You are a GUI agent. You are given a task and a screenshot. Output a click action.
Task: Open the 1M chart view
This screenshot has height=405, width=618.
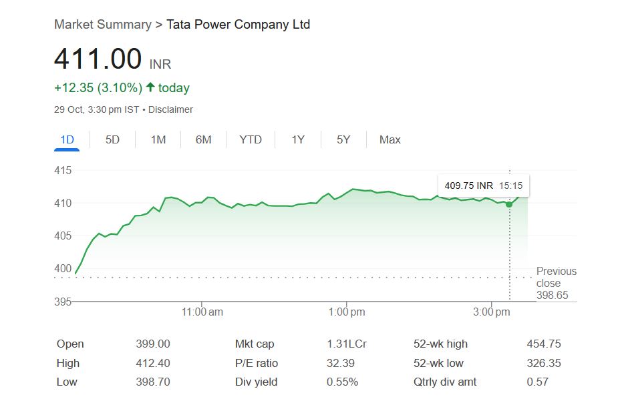tap(158, 139)
